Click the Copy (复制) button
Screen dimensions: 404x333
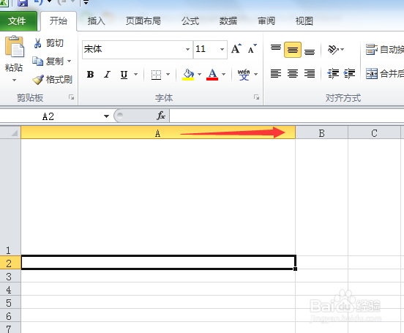coord(48,61)
